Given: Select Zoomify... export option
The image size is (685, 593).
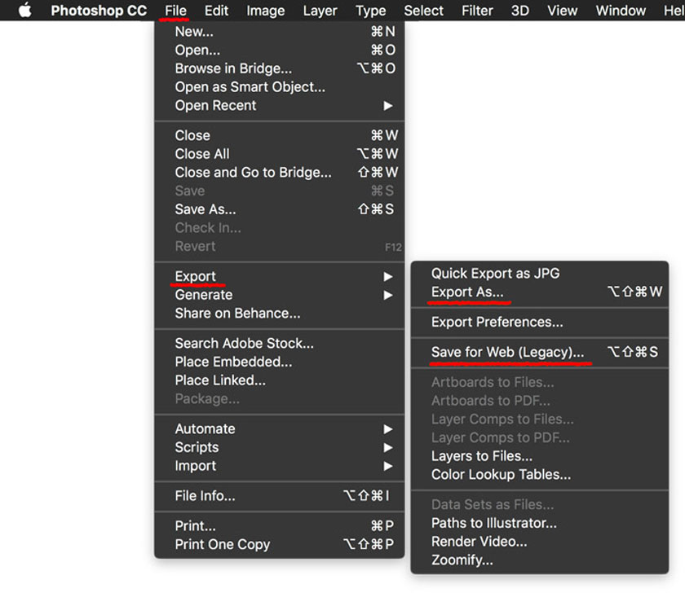Looking at the screenshot, I should (x=540, y=560).
